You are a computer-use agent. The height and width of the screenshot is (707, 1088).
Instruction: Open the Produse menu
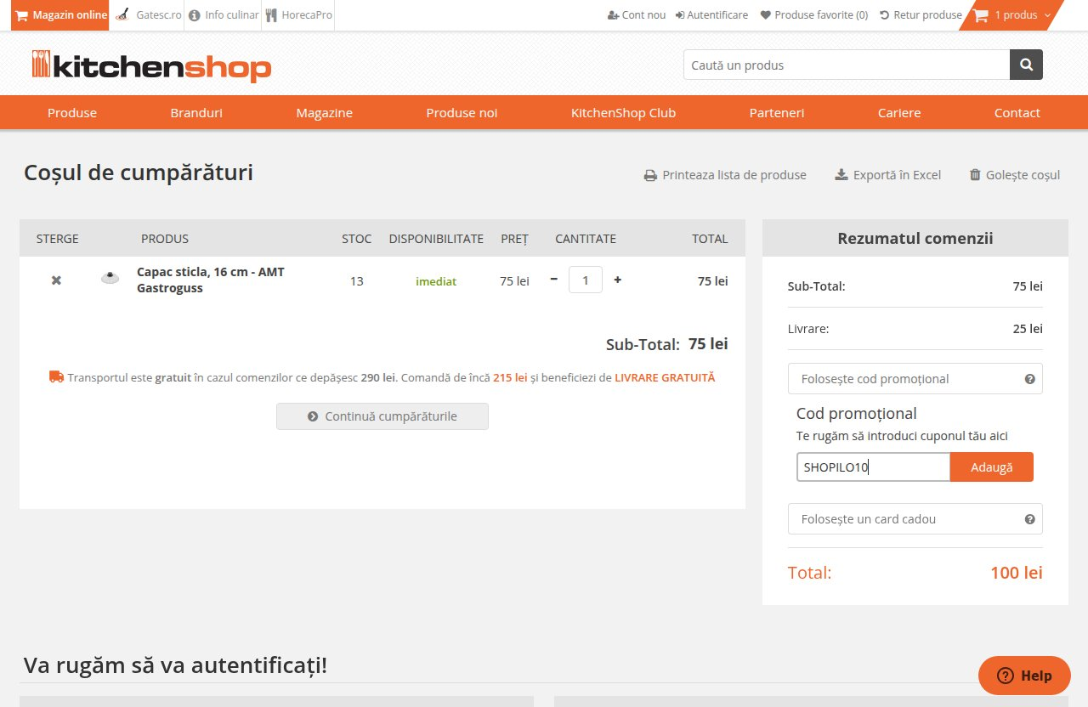[x=72, y=112]
